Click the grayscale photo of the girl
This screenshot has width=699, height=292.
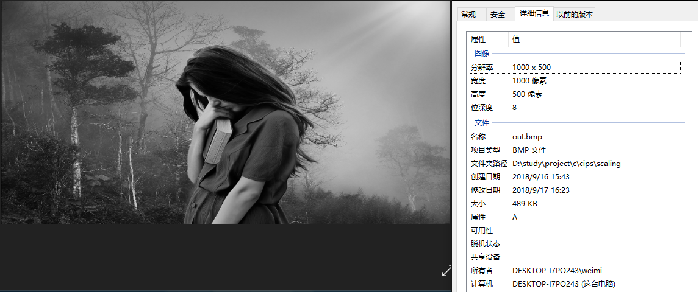pyautogui.click(x=225, y=113)
